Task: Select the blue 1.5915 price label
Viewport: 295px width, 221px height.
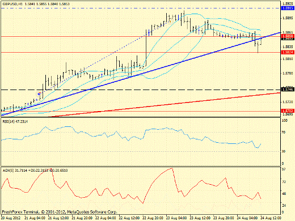Action: [x=288, y=8]
